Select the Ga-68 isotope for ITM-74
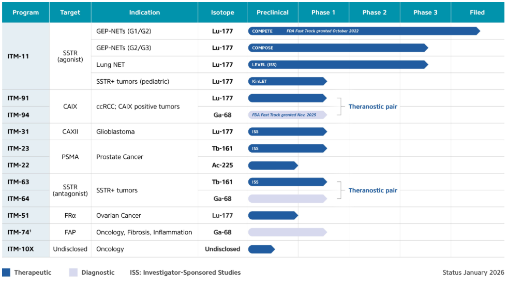 coord(222,232)
